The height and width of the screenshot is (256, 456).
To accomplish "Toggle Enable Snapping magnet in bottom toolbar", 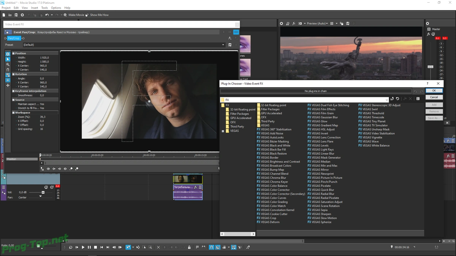I will coord(212,247).
